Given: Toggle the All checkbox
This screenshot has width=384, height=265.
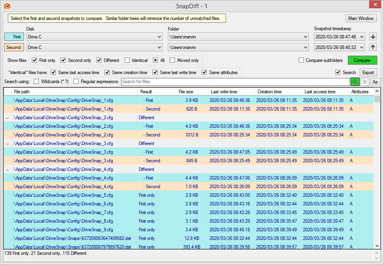Looking at the screenshot, I should [156, 60].
